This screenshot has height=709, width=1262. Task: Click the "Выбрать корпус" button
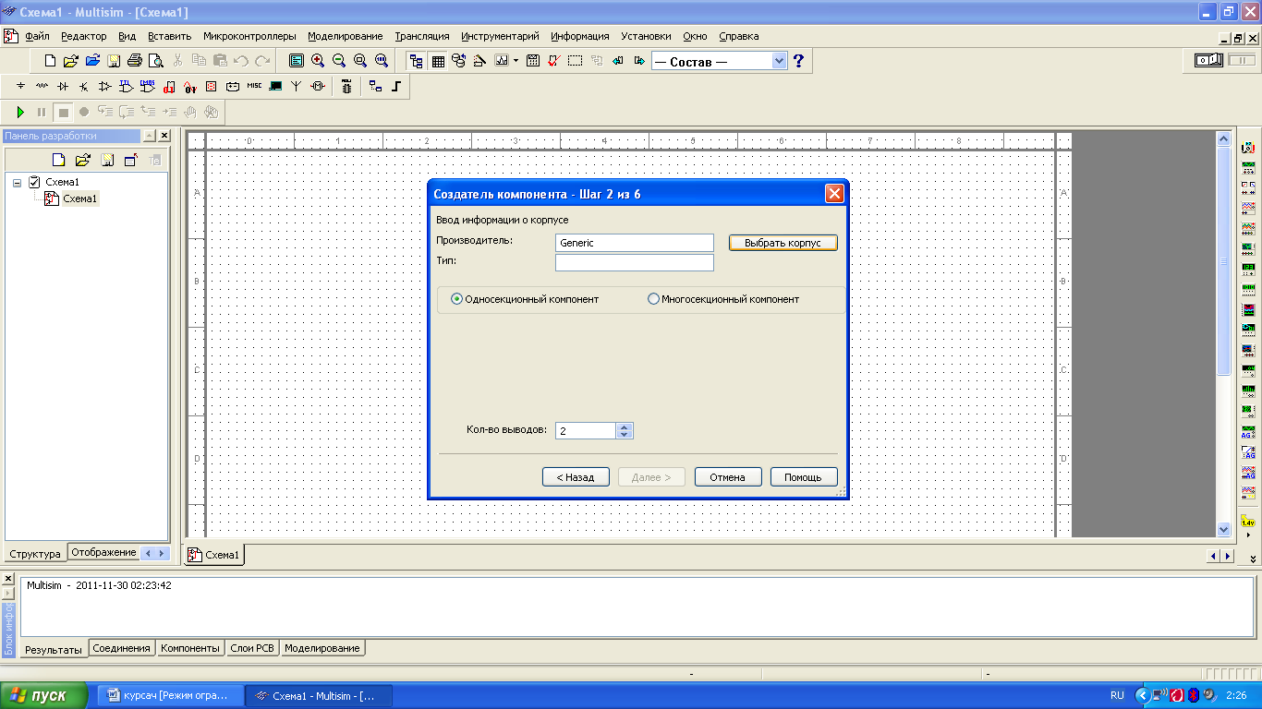pyautogui.click(x=783, y=243)
